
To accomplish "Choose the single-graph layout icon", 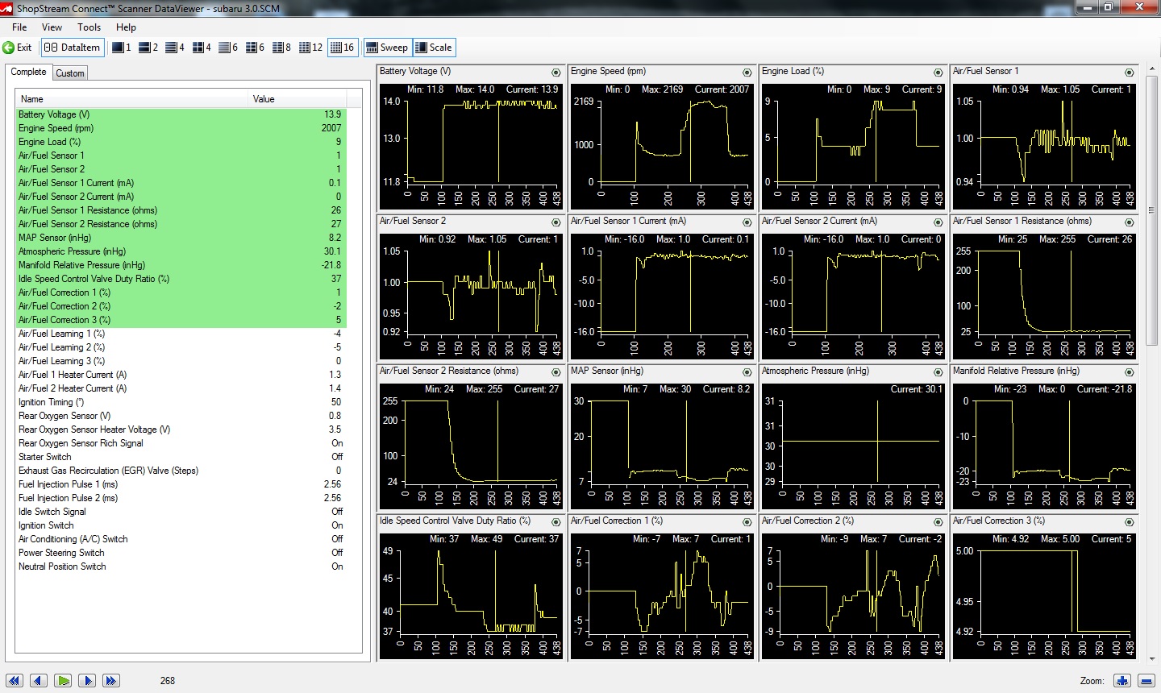I will (x=122, y=48).
